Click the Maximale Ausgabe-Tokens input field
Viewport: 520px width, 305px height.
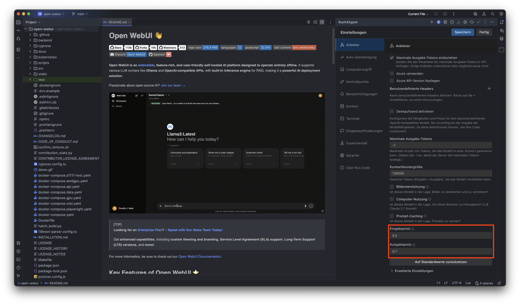click(441, 145)
